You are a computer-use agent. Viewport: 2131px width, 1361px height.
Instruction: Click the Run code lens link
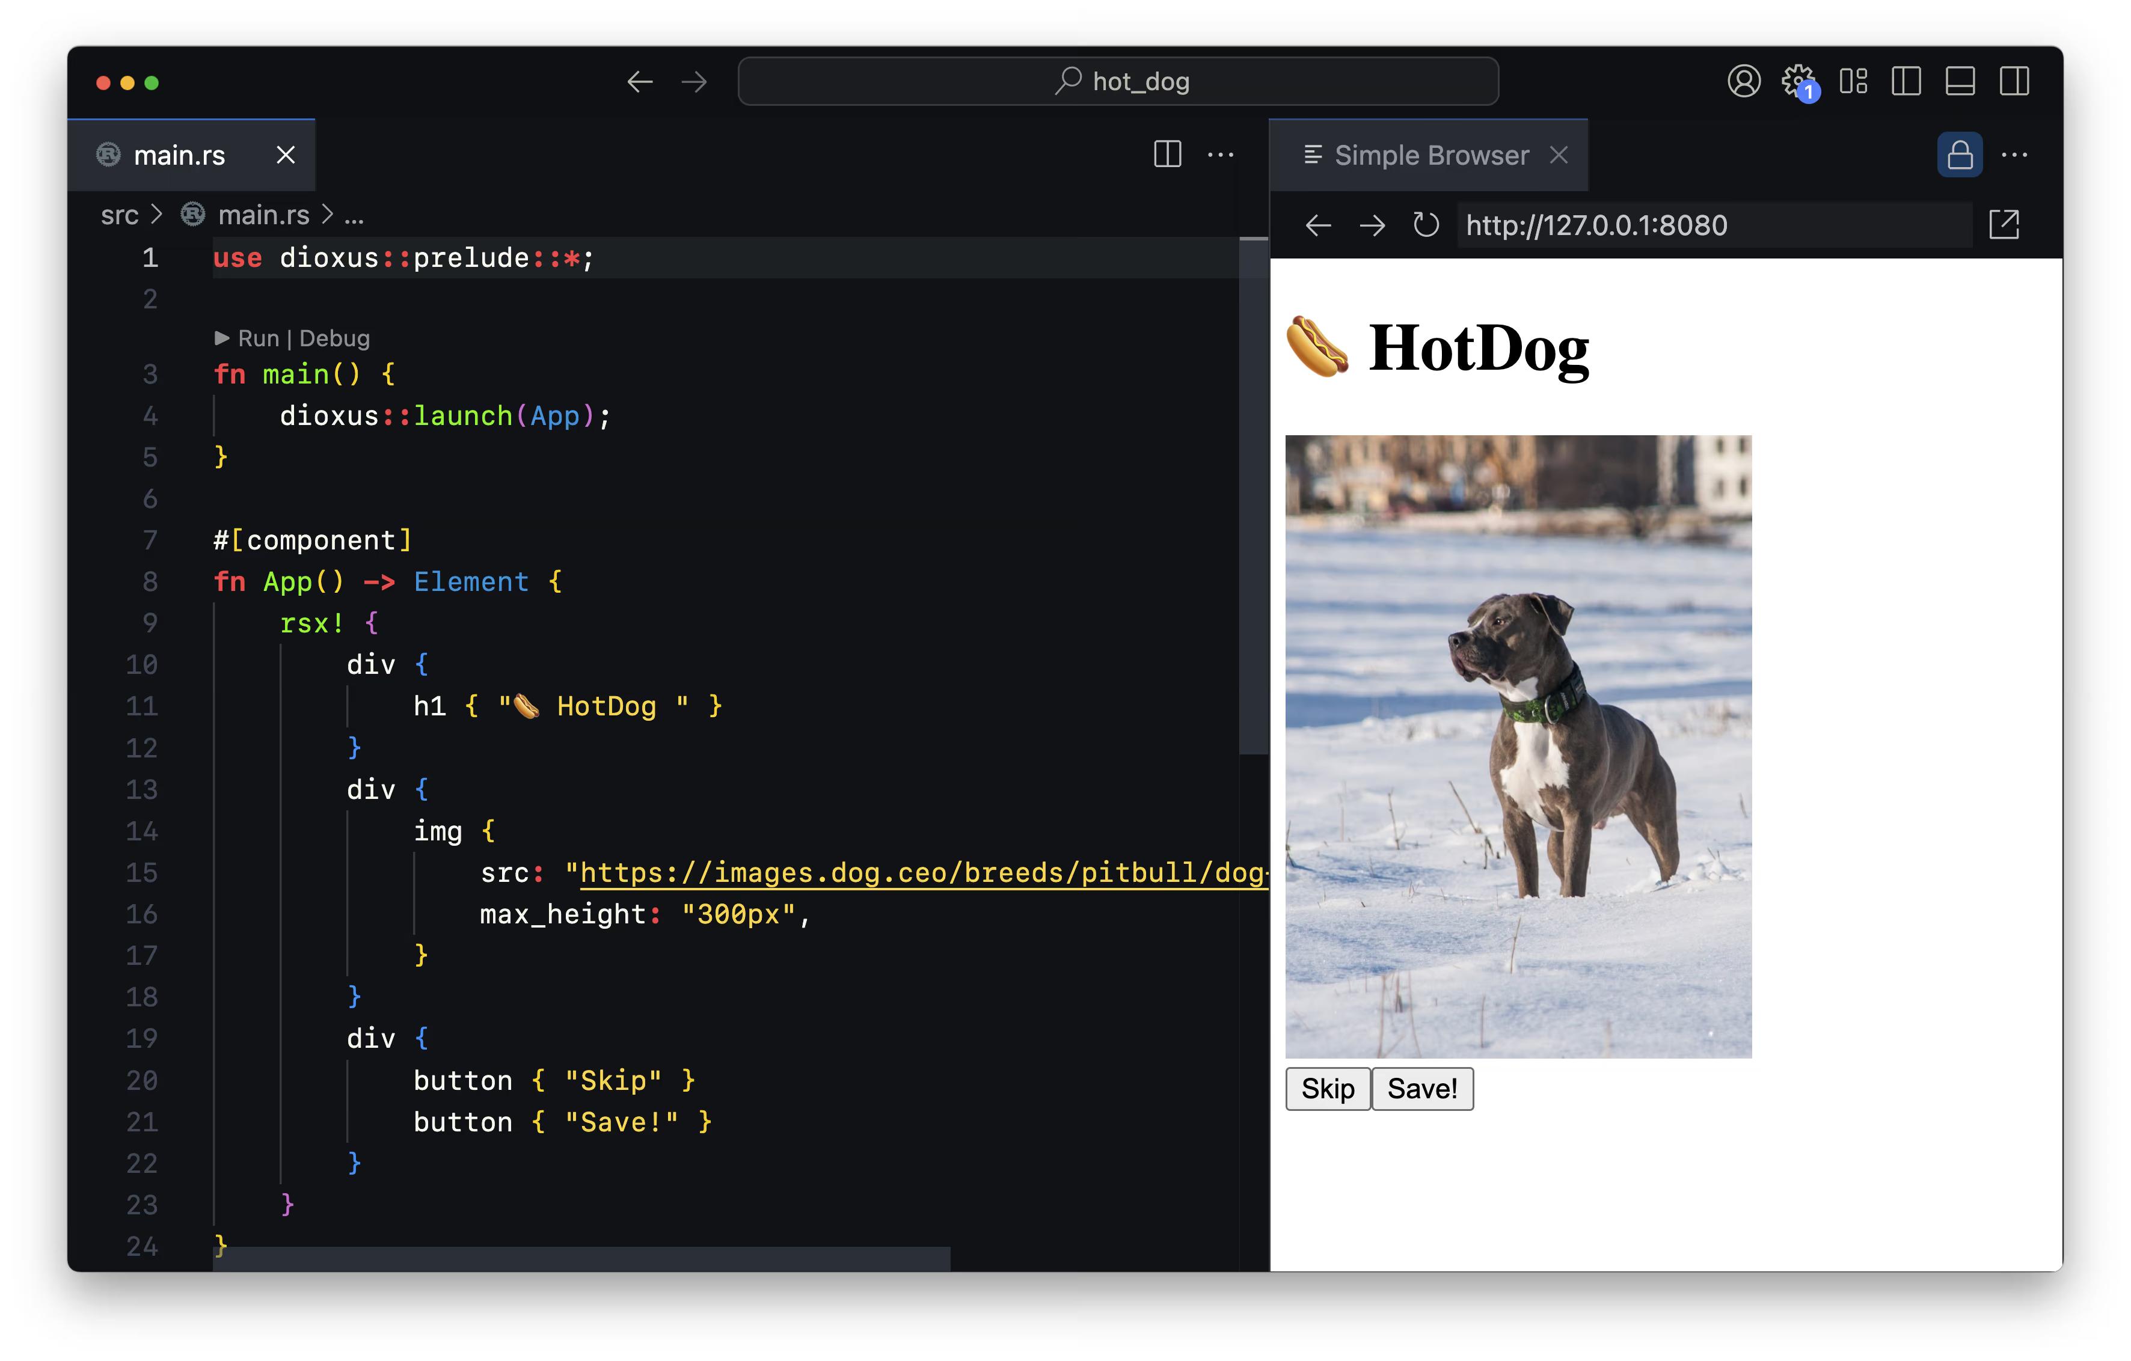[x=257, y=338]
